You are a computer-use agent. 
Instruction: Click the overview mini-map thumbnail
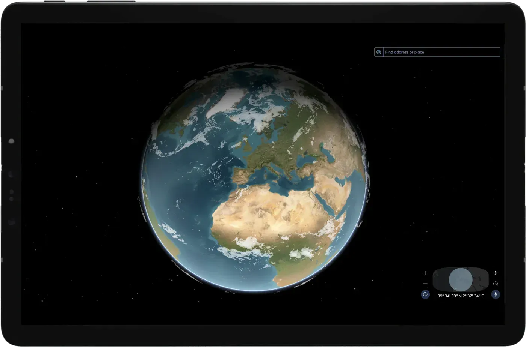(461, 279)
